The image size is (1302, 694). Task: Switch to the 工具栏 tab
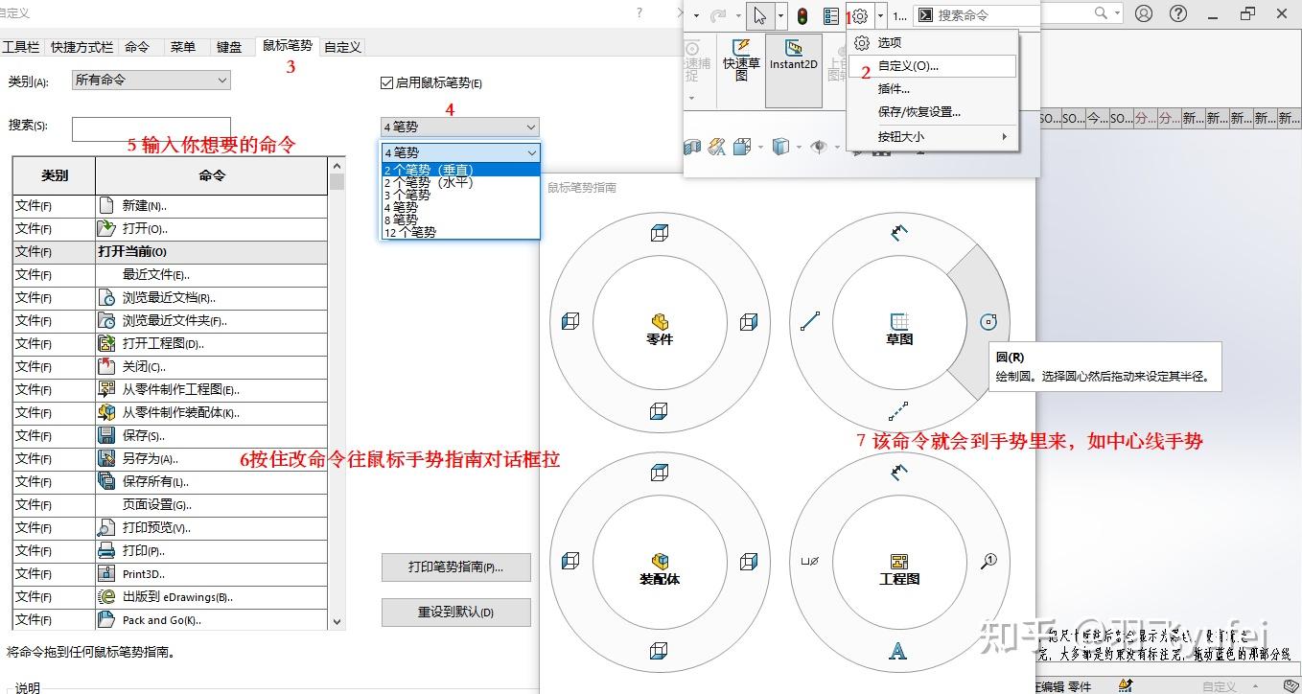21,47
